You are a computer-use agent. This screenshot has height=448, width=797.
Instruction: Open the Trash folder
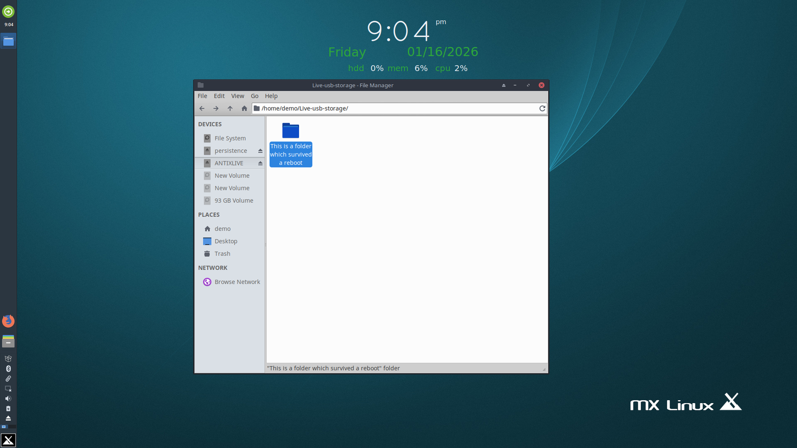tap(222, 253)
